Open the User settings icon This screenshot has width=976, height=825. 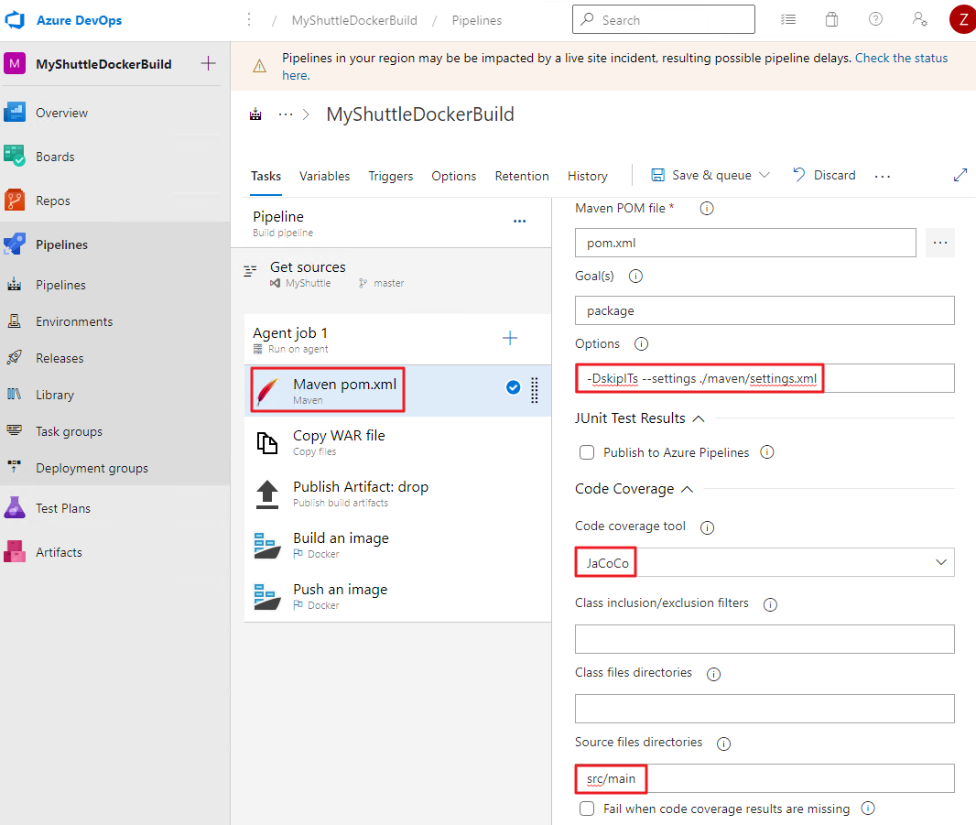point(919,19)
